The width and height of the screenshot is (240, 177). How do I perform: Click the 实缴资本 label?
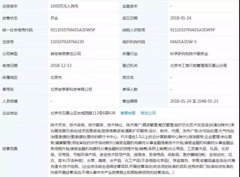130,6
